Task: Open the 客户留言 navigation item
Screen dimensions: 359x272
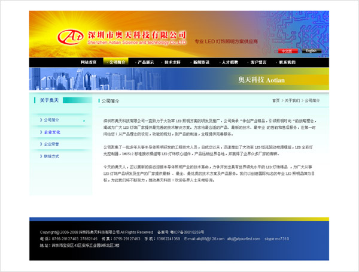Action: click(x=258, y=62)
